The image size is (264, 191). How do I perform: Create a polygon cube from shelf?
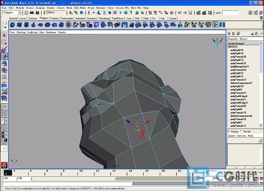[19, 25]
